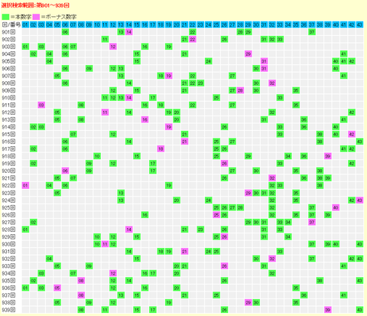Image resolution: width=367 pixels, height=316 pixels.
Task: Click pink bonus 29 in row 938回
Action: [248, 302]
